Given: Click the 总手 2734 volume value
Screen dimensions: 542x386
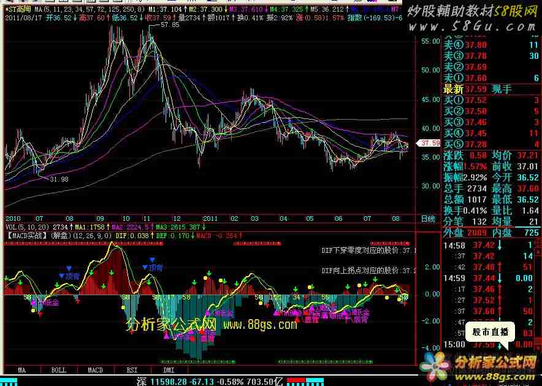Looking at the screenshot, I should [x=477, y=189].
